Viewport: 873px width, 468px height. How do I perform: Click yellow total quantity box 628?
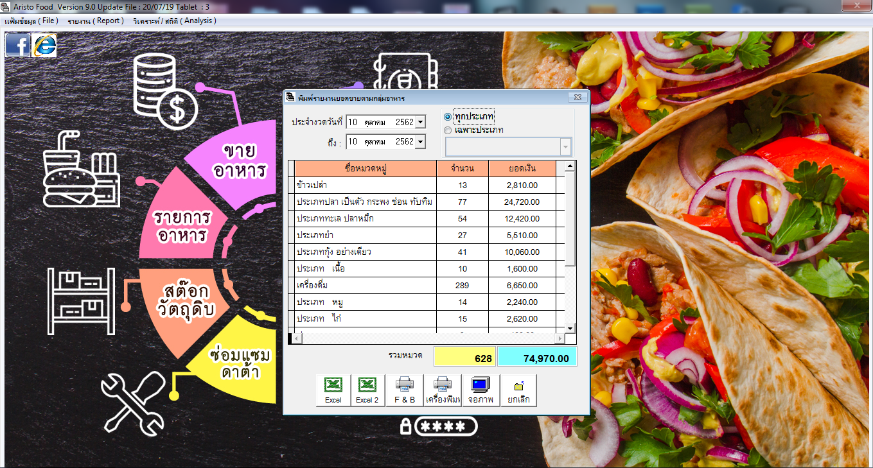pos(464,357)
